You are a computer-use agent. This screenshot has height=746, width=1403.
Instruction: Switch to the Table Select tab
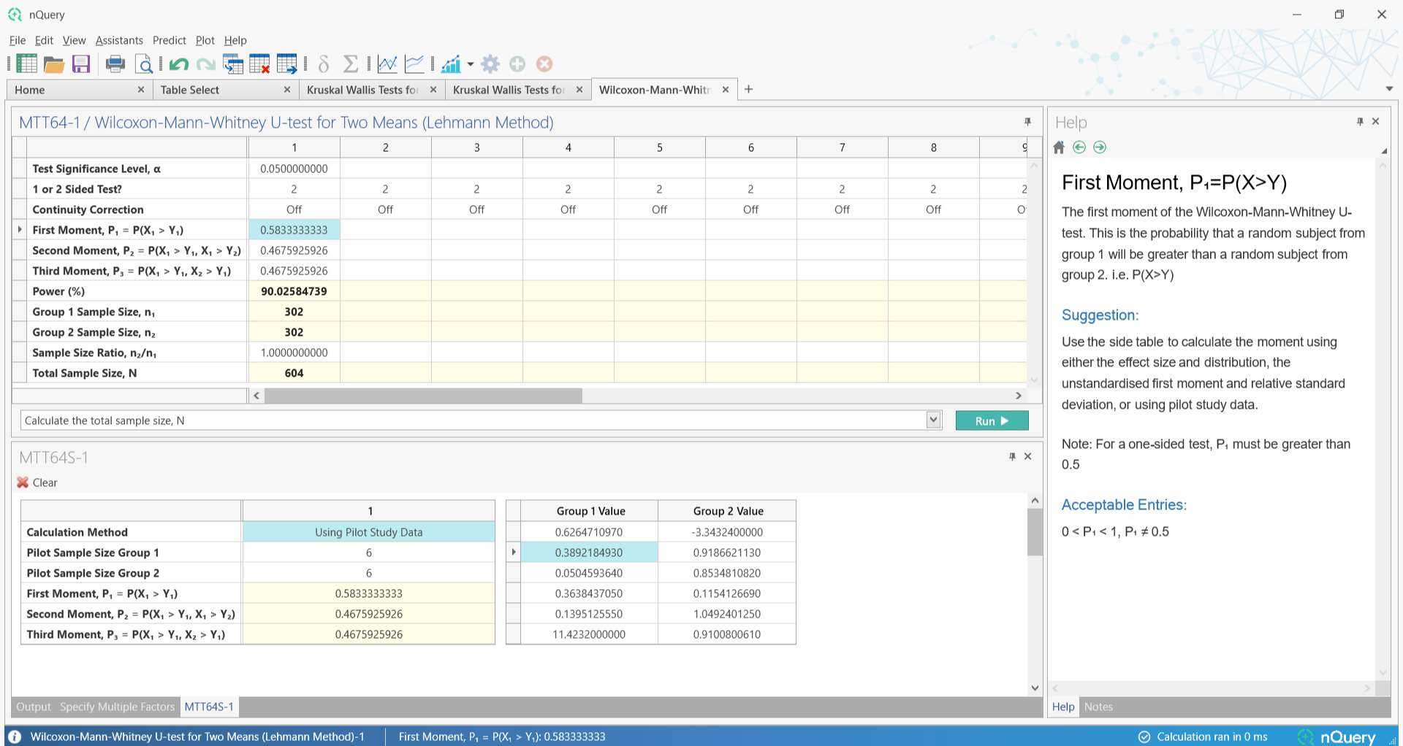[191, 89]
